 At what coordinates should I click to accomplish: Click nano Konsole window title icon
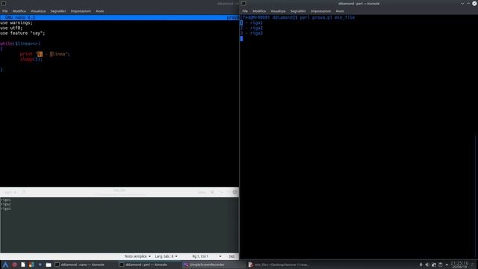point(3,4)
